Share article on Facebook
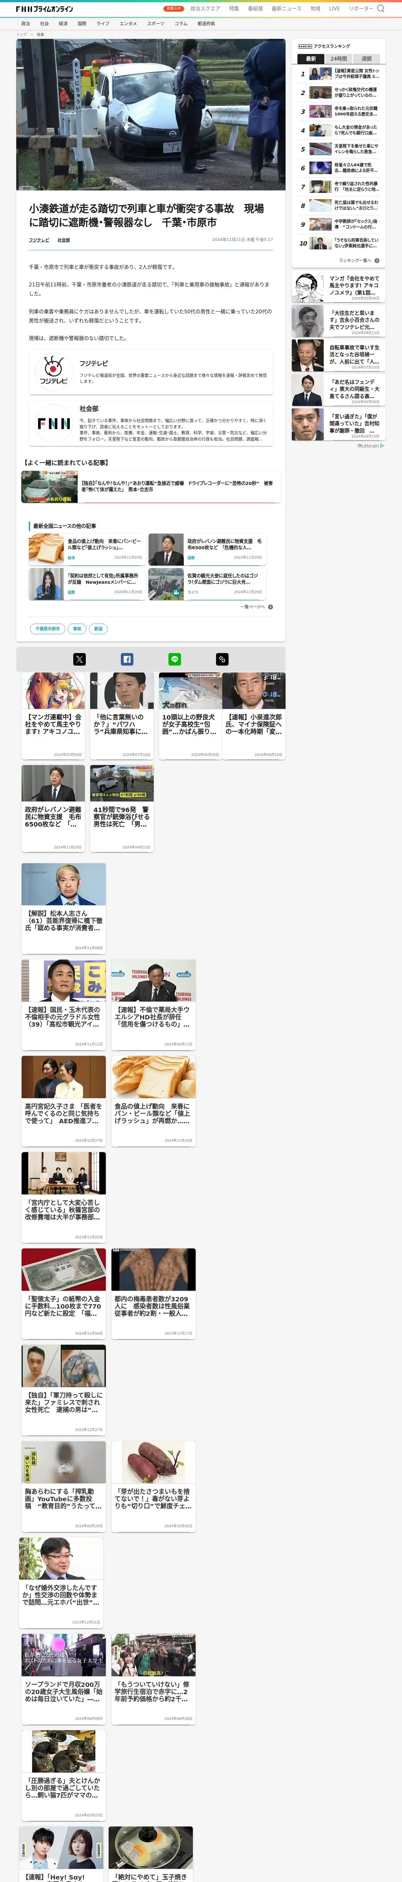The width and height of the screenshot is (402, 1882). click(x=127, y=659)
